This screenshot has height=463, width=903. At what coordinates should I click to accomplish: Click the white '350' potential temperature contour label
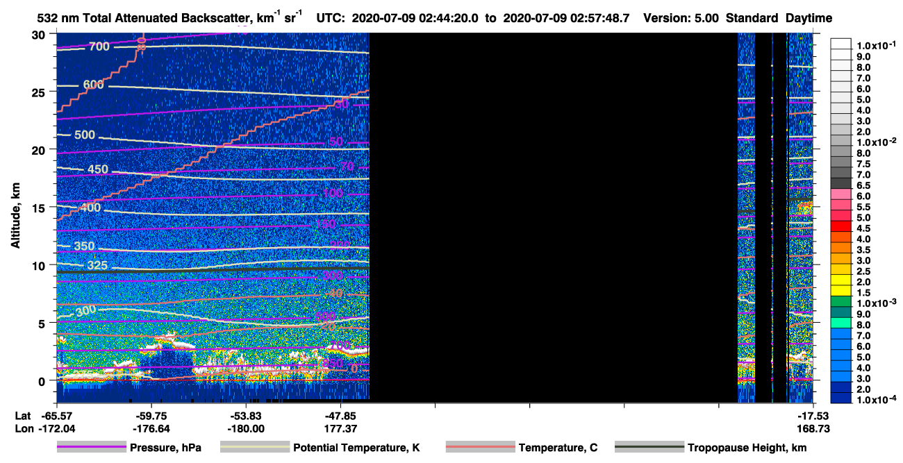coord(84,246)
